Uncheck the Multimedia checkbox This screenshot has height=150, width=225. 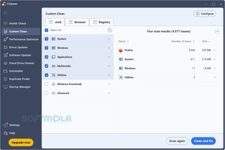[x=46, y=66]
